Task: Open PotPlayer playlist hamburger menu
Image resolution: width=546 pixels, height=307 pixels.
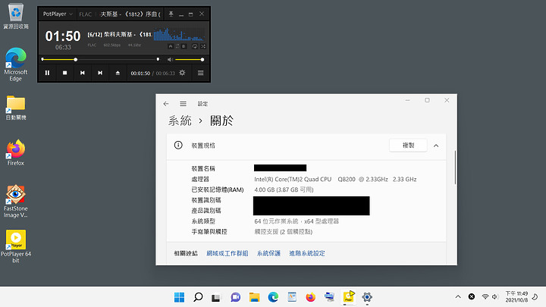Action: 201,73
